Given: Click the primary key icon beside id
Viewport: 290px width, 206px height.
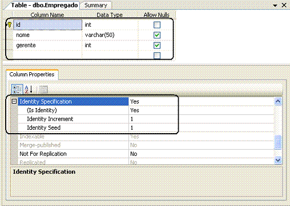Looking at the screenshot, I should (9, 25).
